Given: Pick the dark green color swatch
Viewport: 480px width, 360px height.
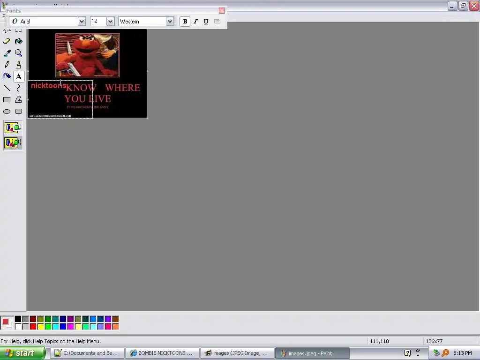Looking at the screenshot, I should [x=48, y=319].
